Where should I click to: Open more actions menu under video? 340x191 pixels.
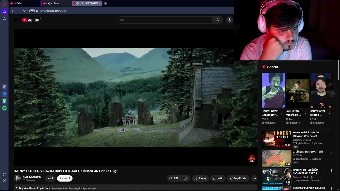[254, 178]
